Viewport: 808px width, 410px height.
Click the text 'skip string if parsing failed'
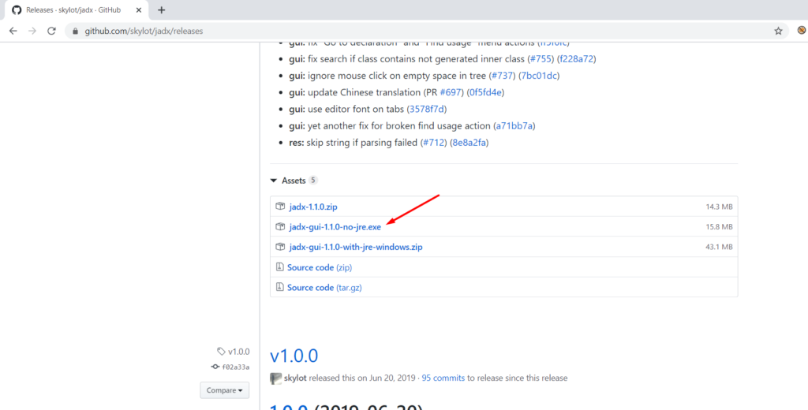tap(361, 143)
